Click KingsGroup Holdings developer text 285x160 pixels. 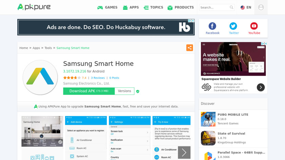pyautogui.click(x=231, y=142)
